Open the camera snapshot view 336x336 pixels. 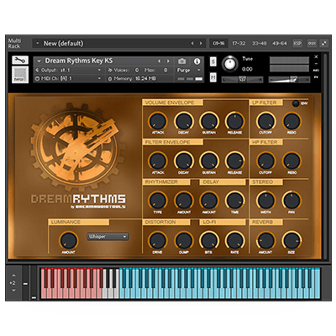181,61
